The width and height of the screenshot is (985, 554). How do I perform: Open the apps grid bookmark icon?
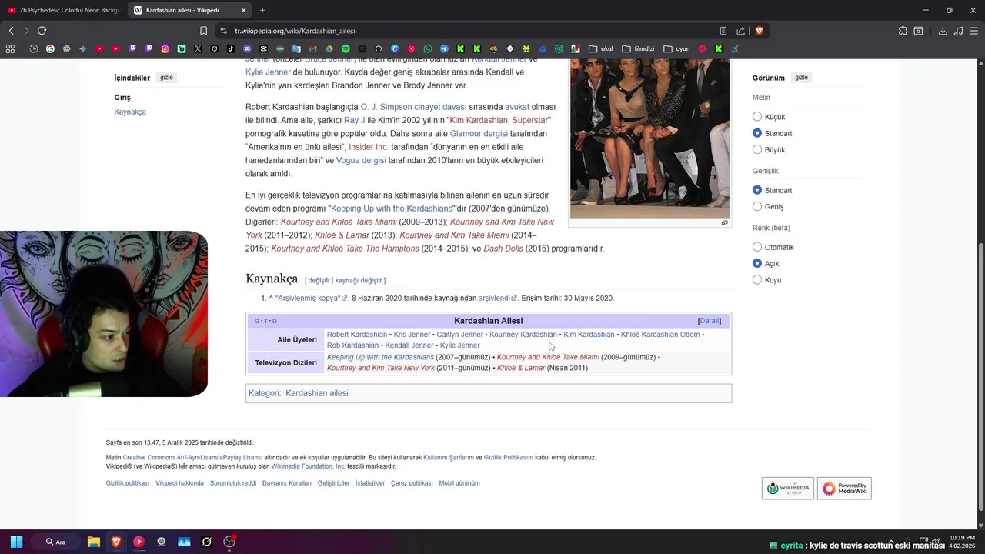(x=10, y=48)
